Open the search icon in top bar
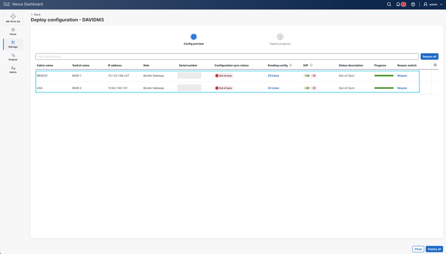The image size is (446, 254). 389,4
